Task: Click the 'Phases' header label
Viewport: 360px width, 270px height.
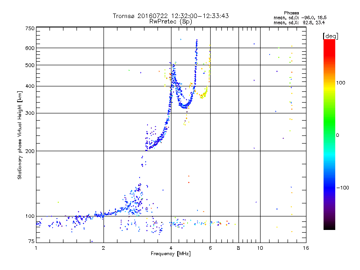Action: (x=291, y=13)
